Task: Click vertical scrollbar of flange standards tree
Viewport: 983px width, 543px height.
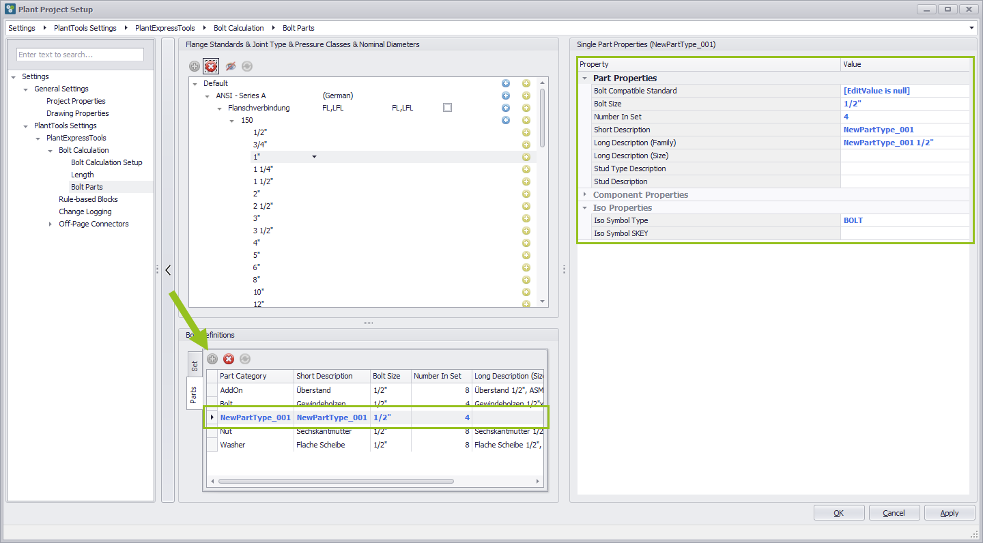Action: coord(543,117)
